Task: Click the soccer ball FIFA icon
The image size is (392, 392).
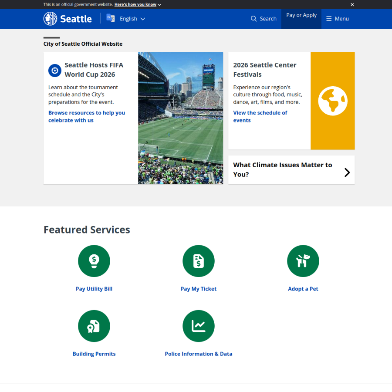Action: click(55, 71)
